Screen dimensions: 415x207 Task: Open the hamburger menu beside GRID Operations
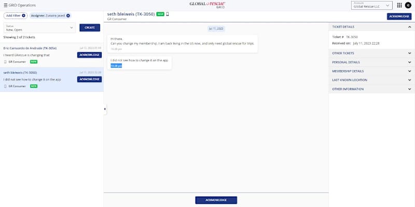pos(6,5)
